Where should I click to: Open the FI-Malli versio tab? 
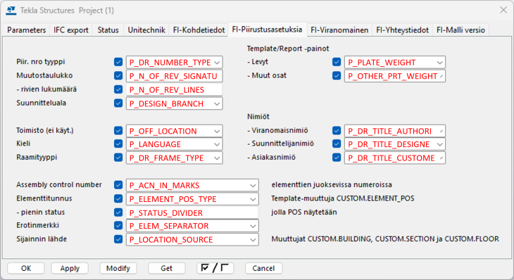click(x=460, y=30)
